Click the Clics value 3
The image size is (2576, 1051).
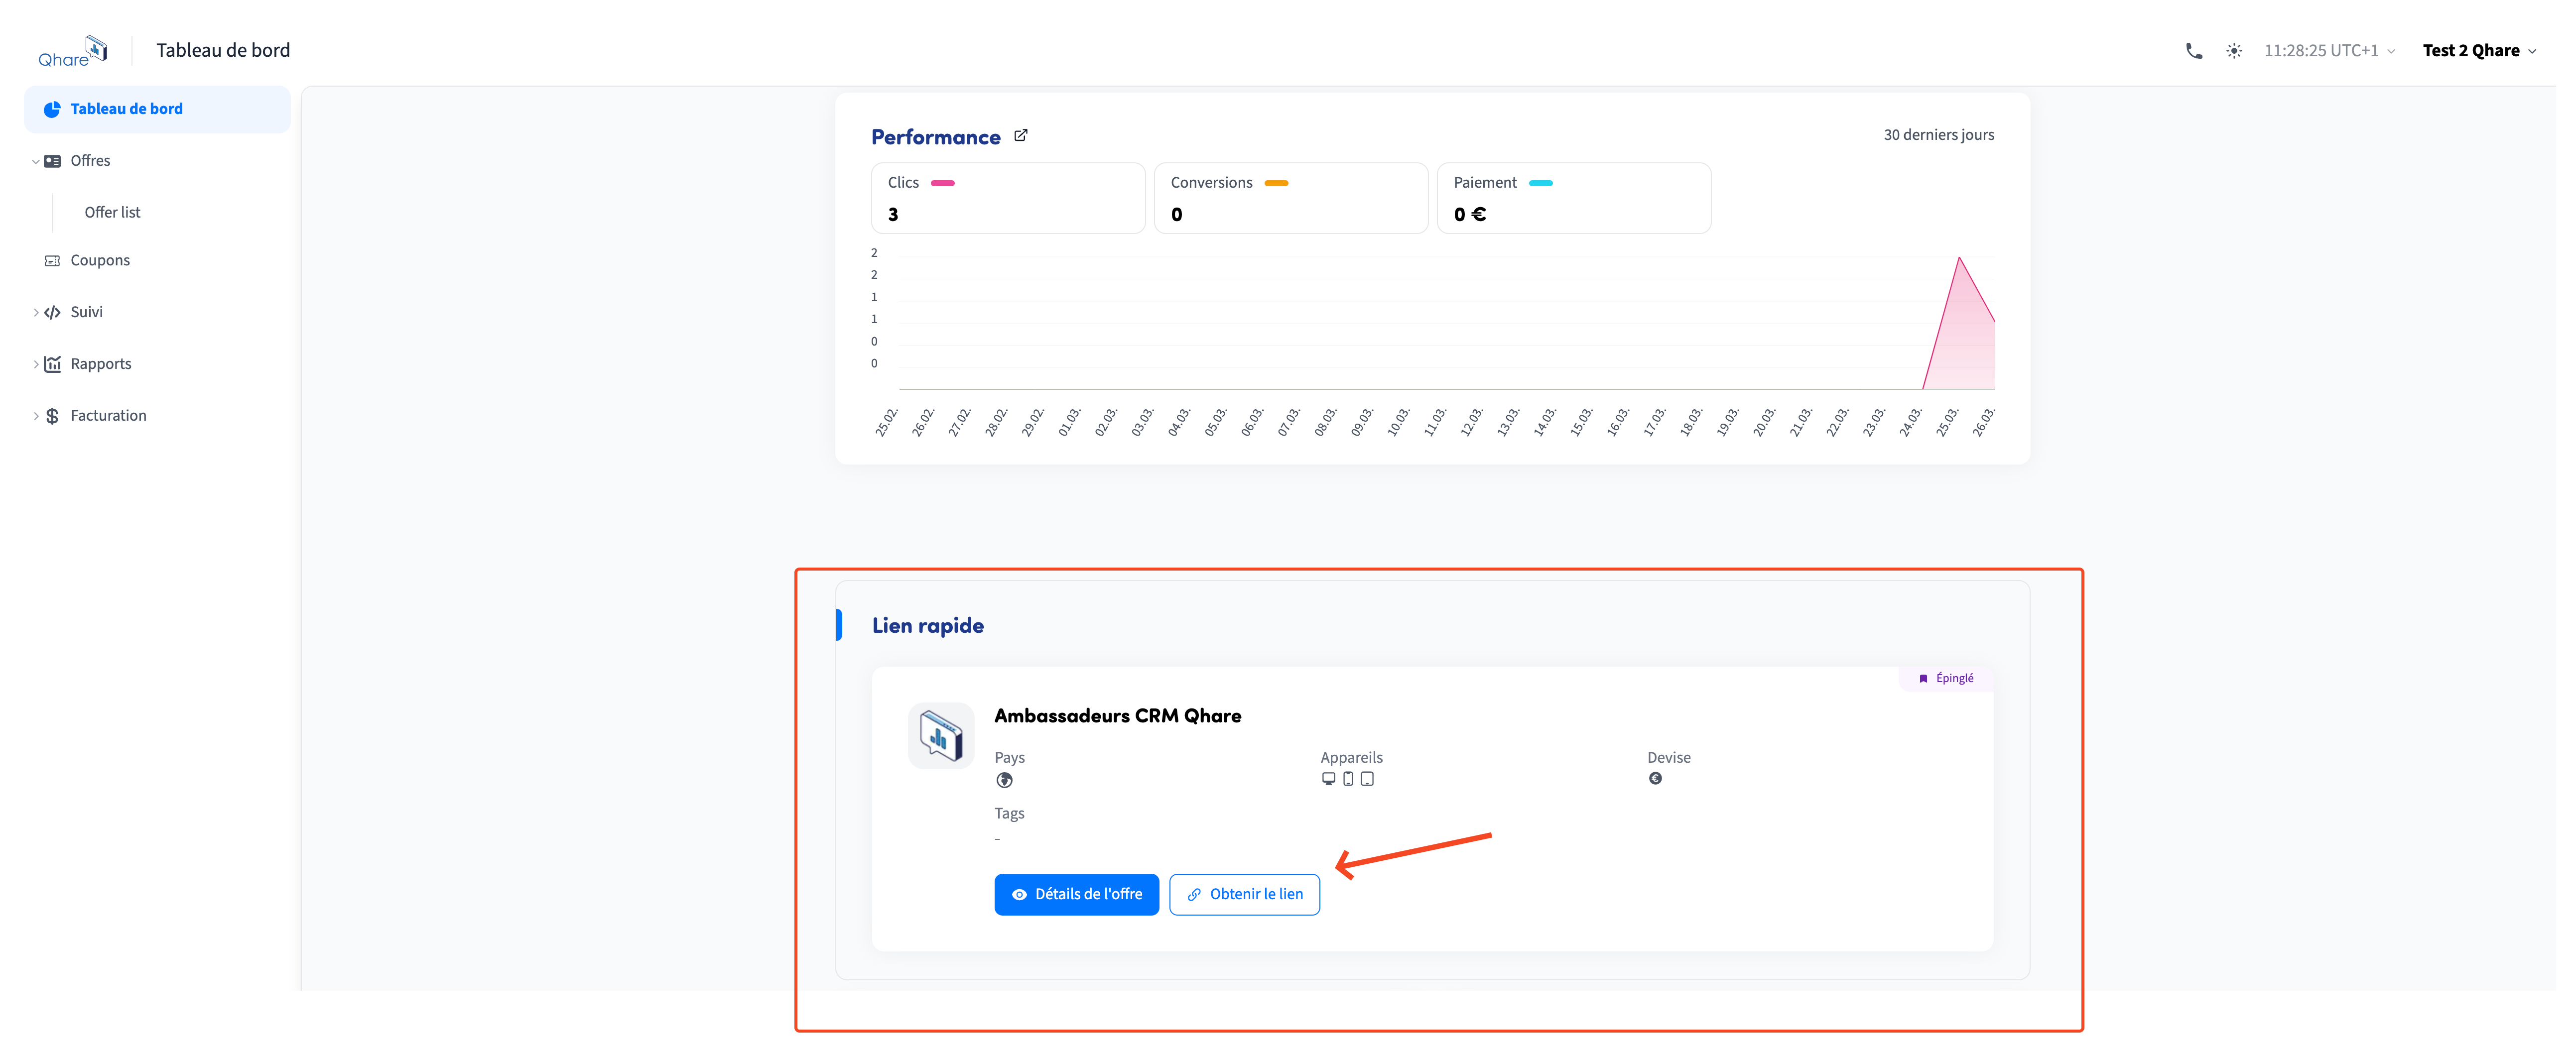coord(893,215)
